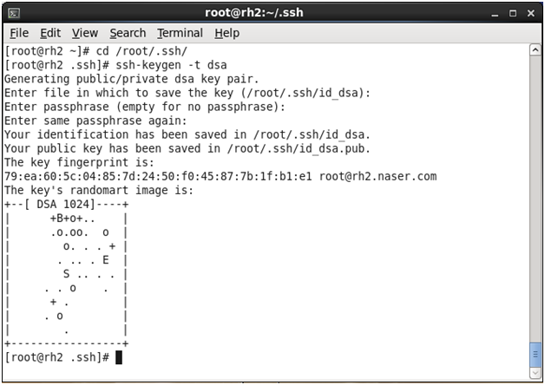Open the Terminal menu
Image resolution: width=545 pixels, height=385 pixels.
180,33
